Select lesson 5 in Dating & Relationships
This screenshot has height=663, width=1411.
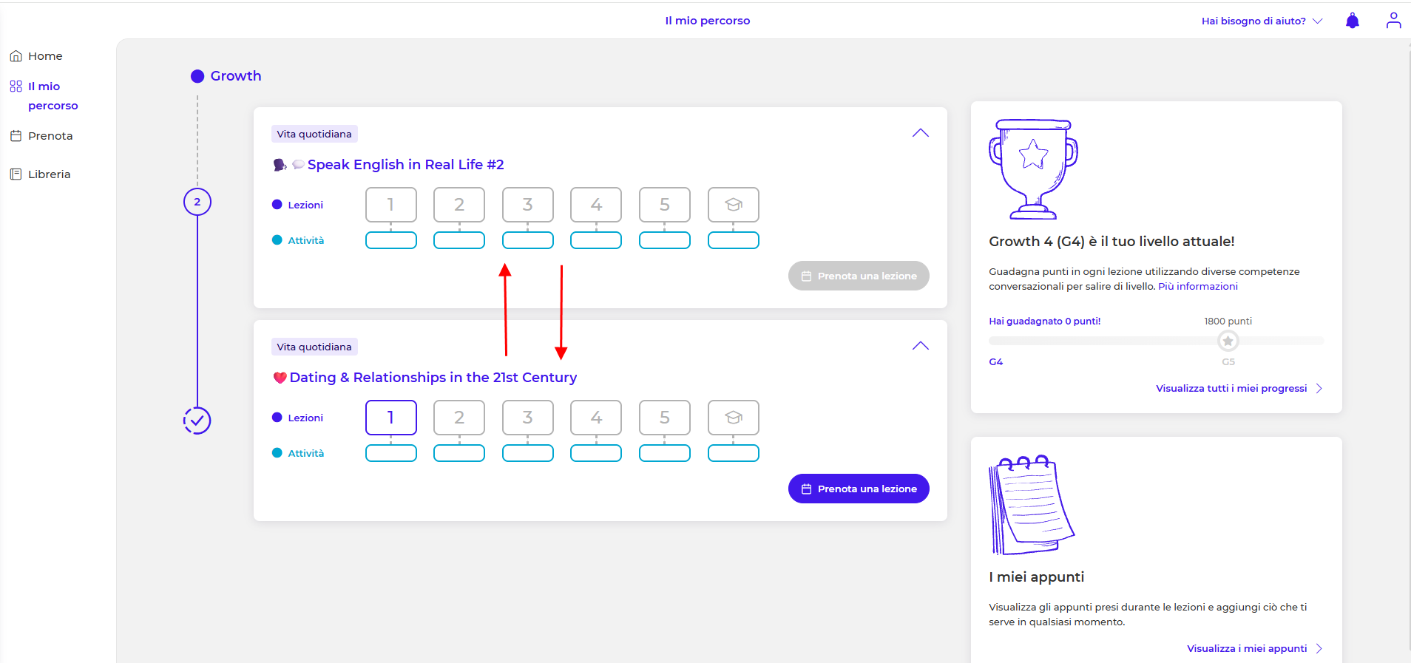[664, 418]
